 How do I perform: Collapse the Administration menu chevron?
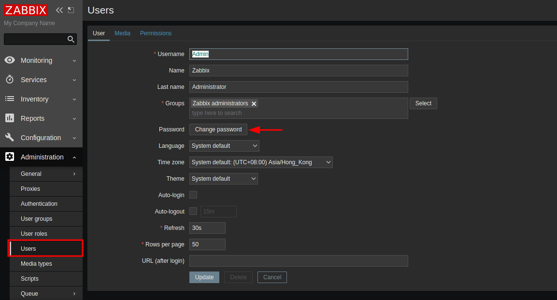point(74,157)
